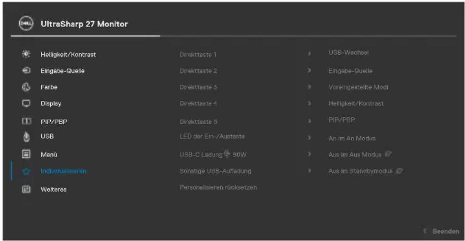
Task: Open the Individualisieren menu entry
Action: 63,171
